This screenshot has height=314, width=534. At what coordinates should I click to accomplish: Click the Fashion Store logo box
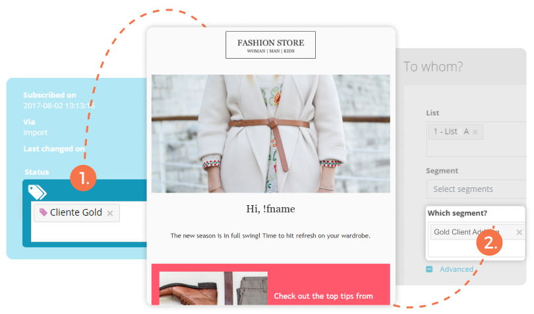coord(270,45)
